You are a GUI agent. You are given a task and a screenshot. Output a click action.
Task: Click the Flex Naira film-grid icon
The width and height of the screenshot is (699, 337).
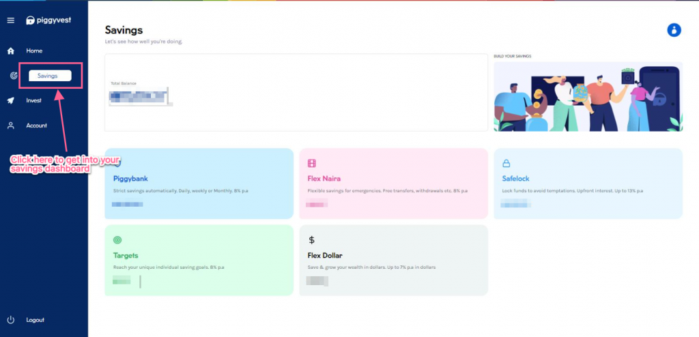(311, 163)
